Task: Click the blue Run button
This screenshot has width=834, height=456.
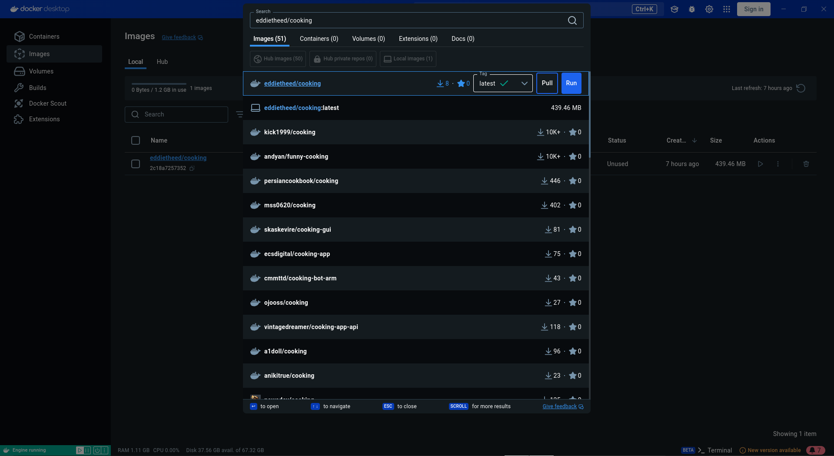Action: [571, 83]
